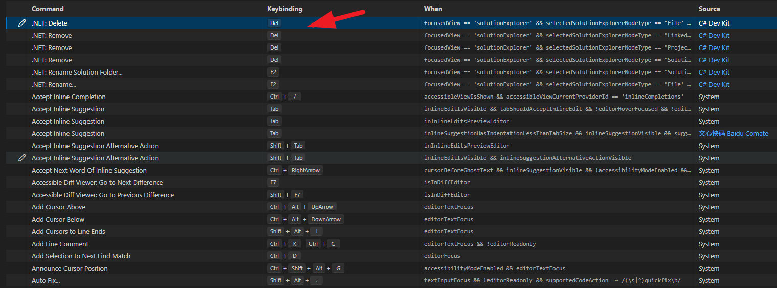This screenshot has width=777, height=288.
Task: Click the .NET: Remove row with 'Projec when clause
Action: (x=391, y=47)
